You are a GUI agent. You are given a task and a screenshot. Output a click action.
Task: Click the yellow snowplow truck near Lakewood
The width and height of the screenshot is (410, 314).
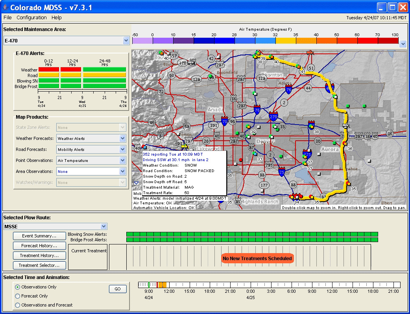185,146
